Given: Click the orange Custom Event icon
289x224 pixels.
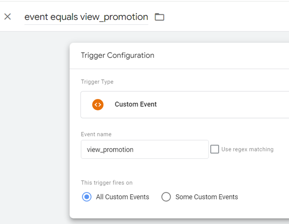Looking at the screenshot, I should pyautogui.click(x=98, y=105).
